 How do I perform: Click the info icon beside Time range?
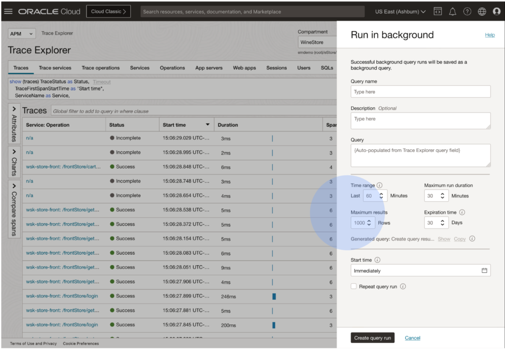pos(380,186)
